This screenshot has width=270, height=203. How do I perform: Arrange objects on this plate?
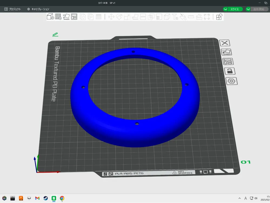coord(228,61)
